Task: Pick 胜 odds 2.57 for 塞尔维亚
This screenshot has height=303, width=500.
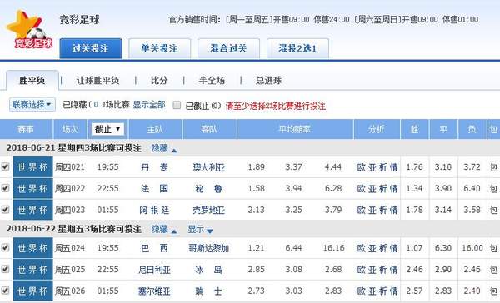Action: [414, 291]
